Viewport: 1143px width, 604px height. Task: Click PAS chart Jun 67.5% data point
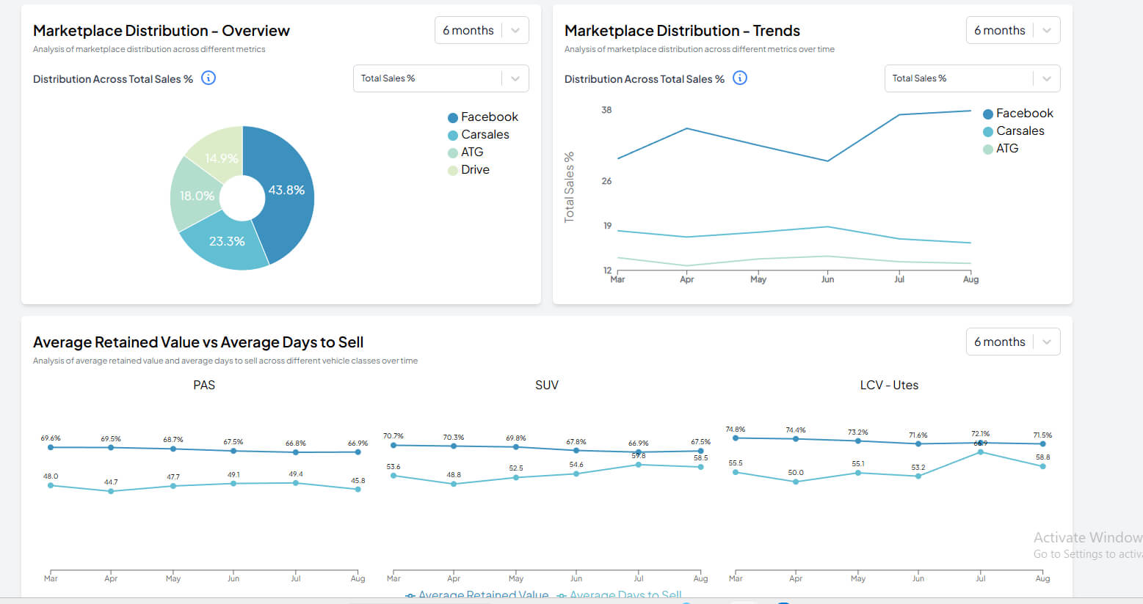(233, 451)
